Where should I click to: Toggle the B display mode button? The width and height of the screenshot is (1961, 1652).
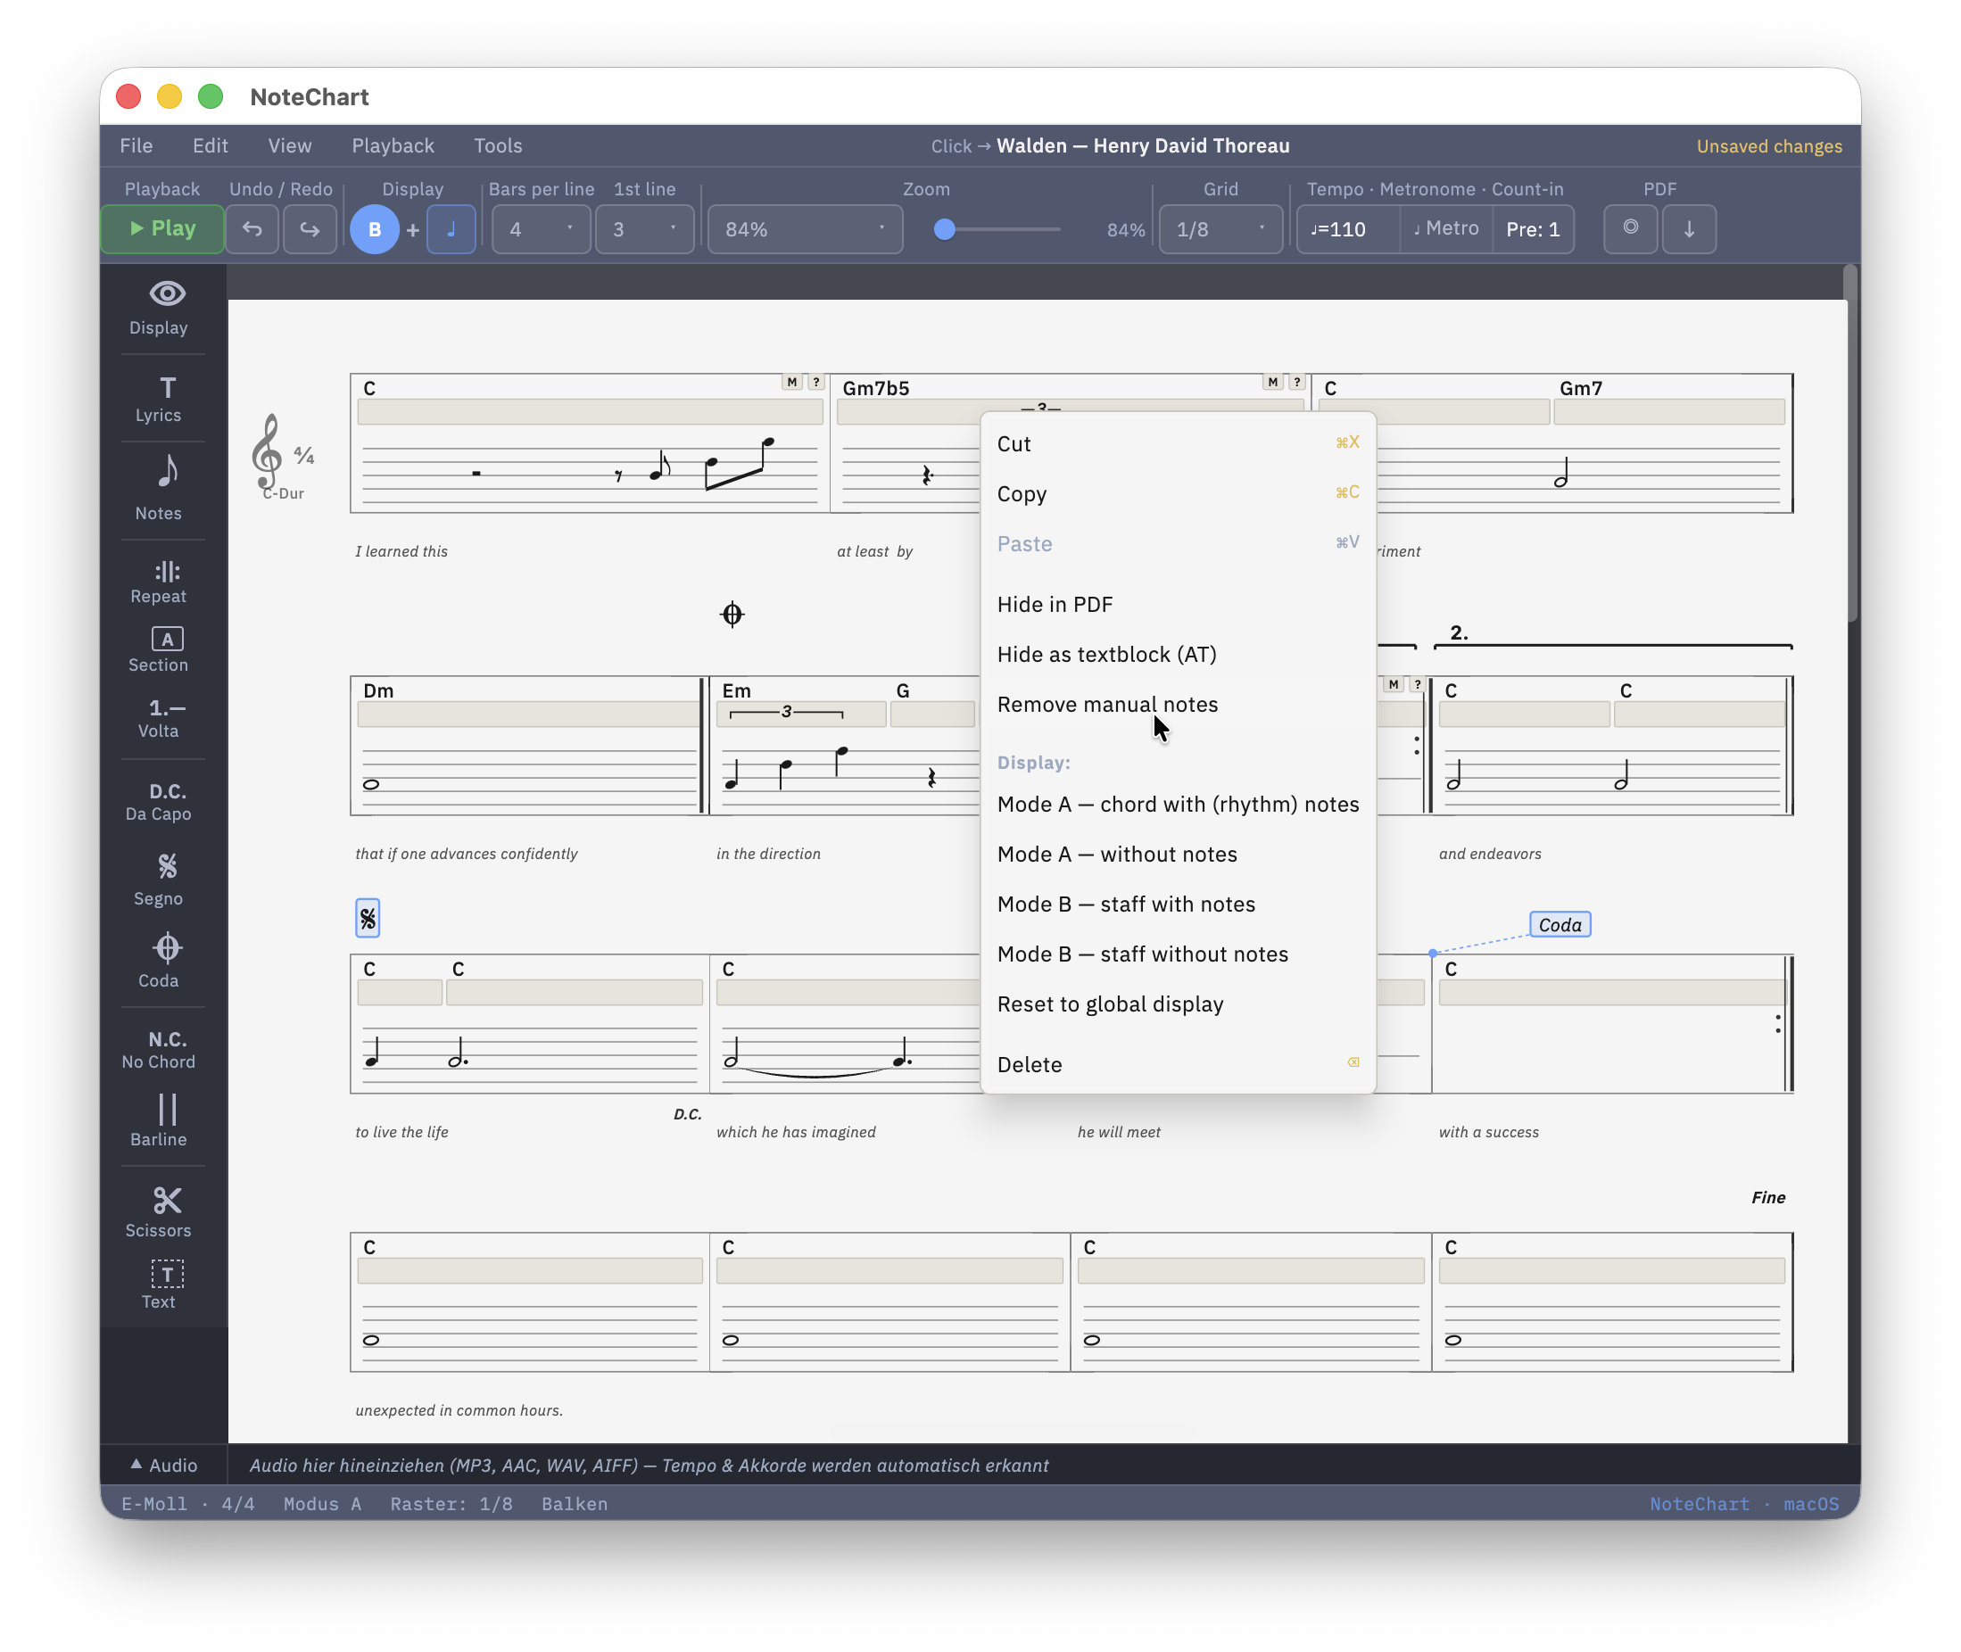[x=375, y=229]
